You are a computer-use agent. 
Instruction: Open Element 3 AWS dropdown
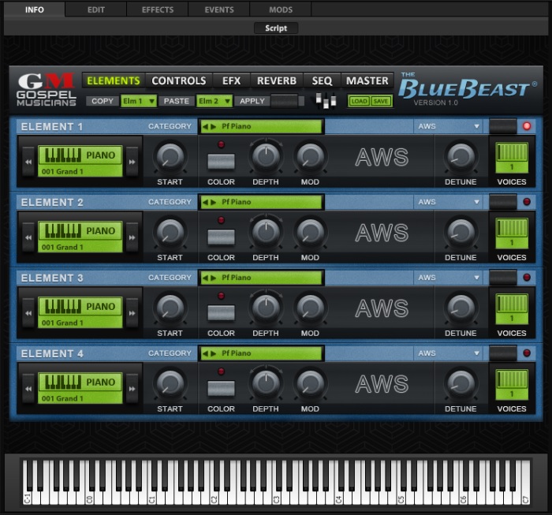click(x=449, y=278)
